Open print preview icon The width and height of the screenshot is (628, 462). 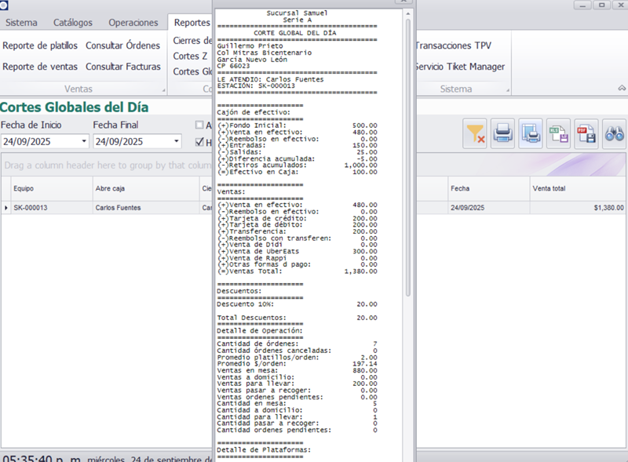point(531,134)
